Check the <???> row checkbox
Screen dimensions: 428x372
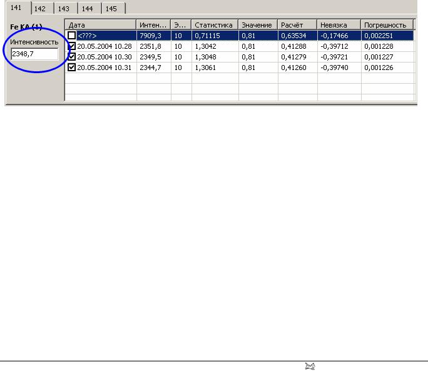point(71,36)
